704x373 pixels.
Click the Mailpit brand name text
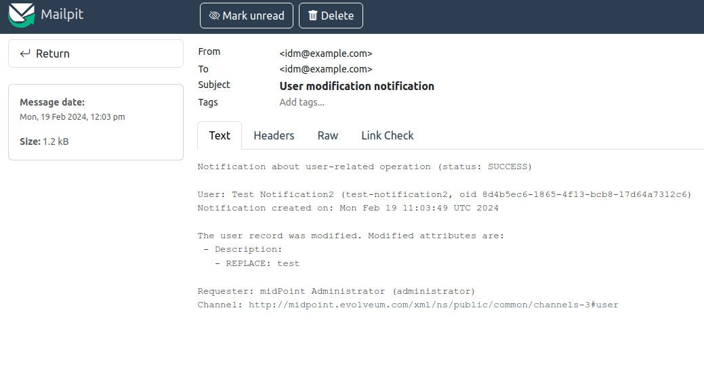point(62,14)
